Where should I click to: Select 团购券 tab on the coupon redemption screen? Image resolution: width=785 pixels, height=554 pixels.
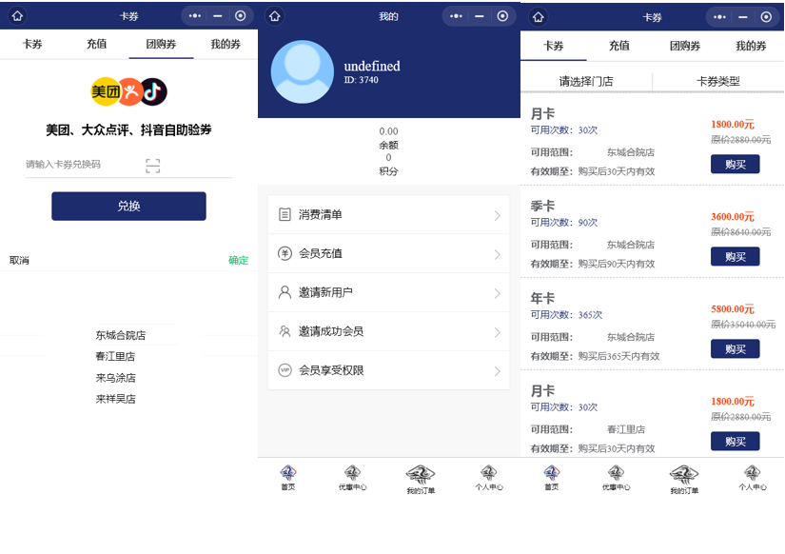[161, 44]
